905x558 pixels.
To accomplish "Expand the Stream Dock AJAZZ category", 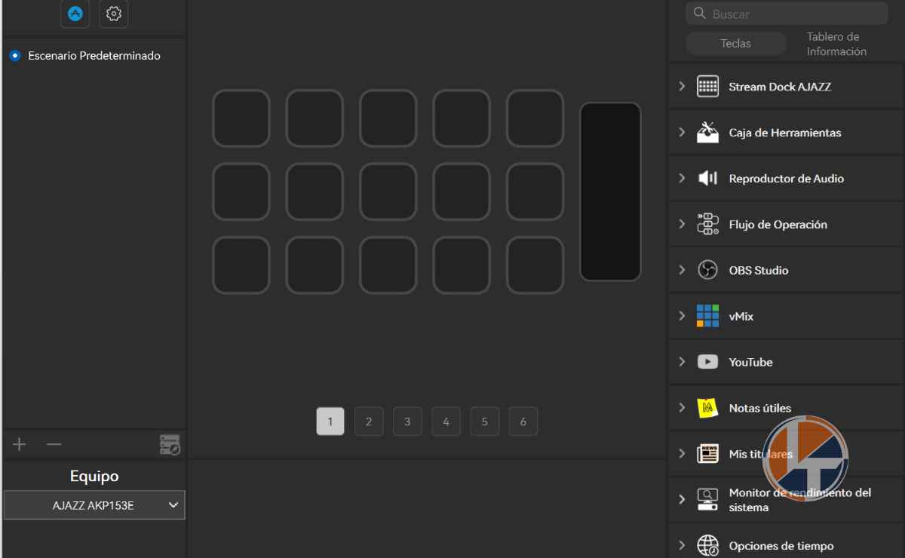I will coord(787,87).
